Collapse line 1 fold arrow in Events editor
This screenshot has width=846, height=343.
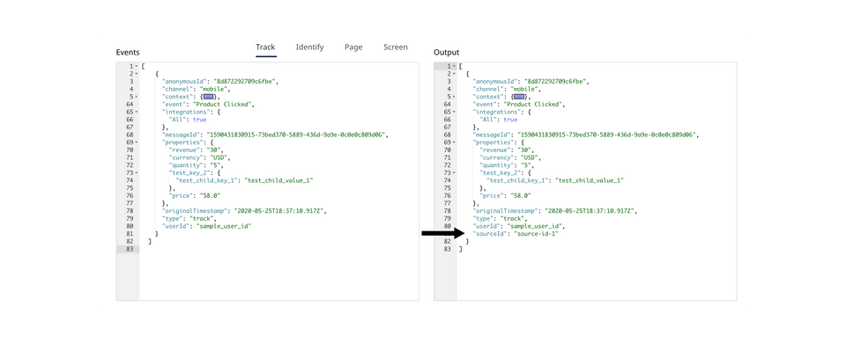(137, 66)
